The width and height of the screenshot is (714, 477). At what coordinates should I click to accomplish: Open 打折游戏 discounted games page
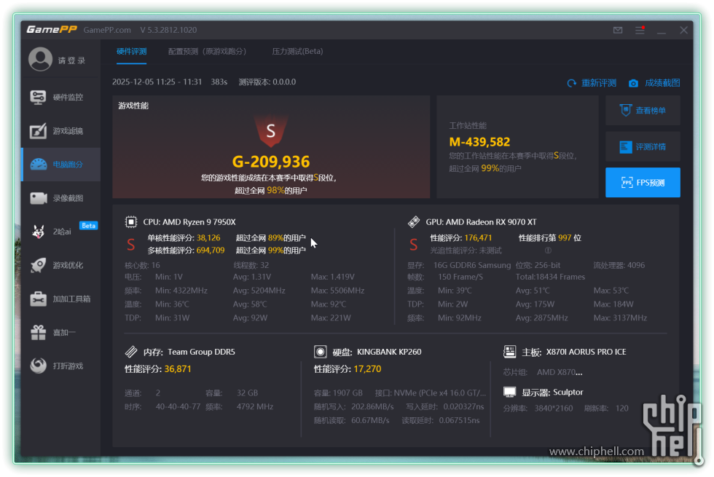click(x=61, y=366)
